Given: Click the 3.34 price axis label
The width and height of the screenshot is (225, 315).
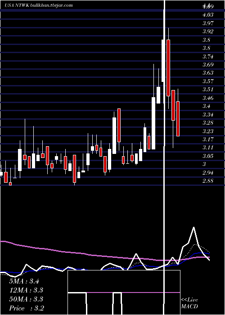Looking at the screenshot, I should pyautogui.click(x=208, y=114).
